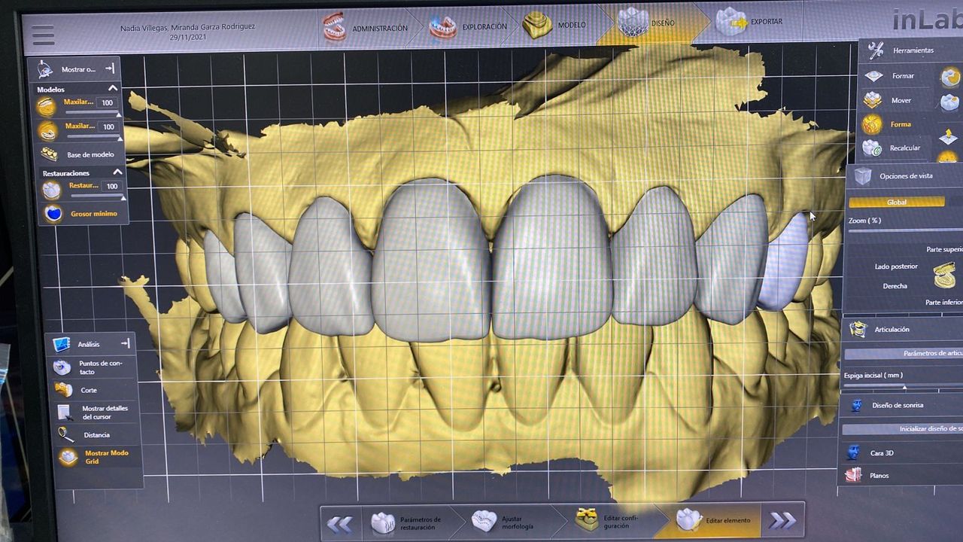Click the Recalcular tool icon
Image resolution: width=963 pixels, height=542 pixels.
click(872, 148)
